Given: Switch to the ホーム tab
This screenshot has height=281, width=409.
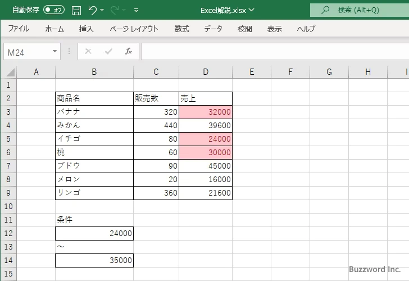Looking at the screenshot, I should pyautogui.click(x=54, y=29).
